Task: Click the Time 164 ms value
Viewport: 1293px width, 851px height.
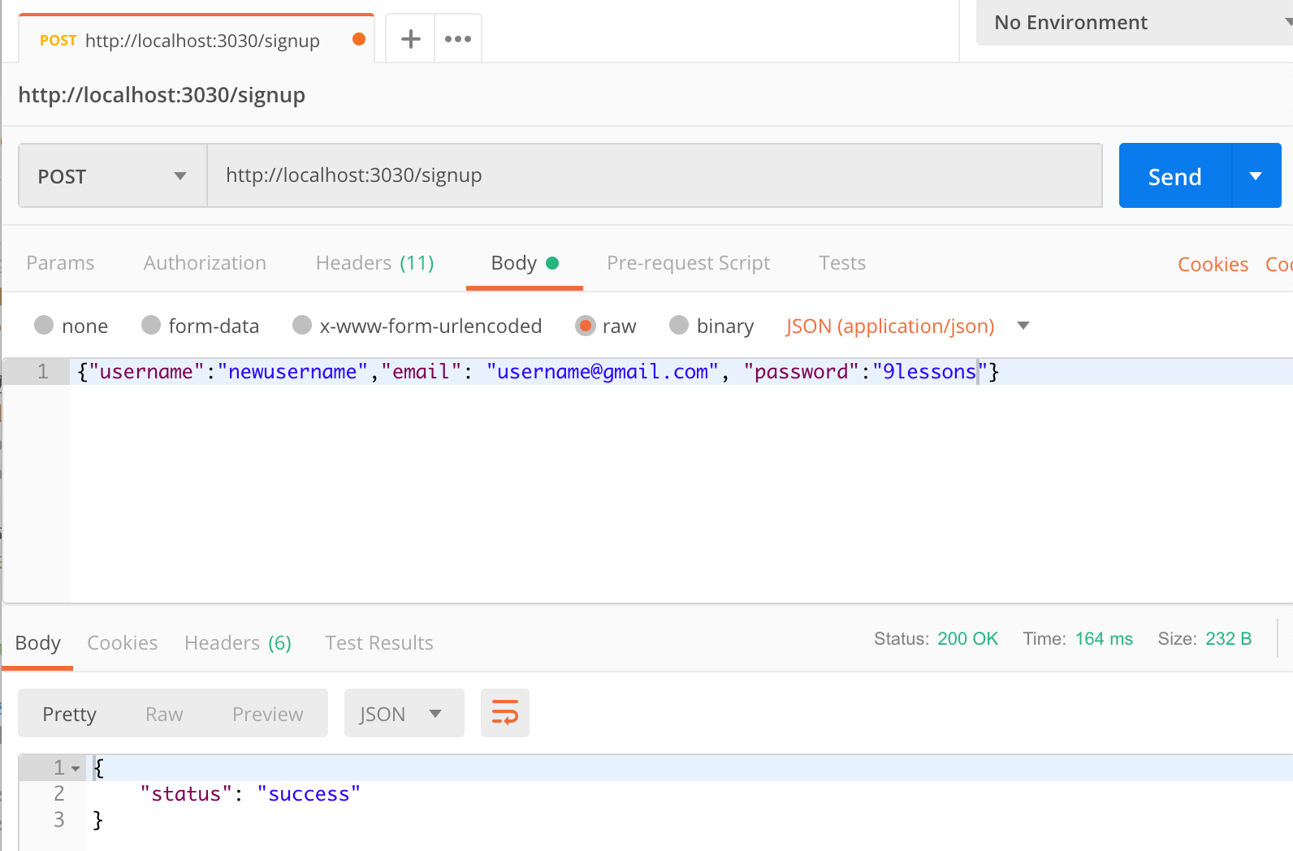Action: (x=1104, y=639)
